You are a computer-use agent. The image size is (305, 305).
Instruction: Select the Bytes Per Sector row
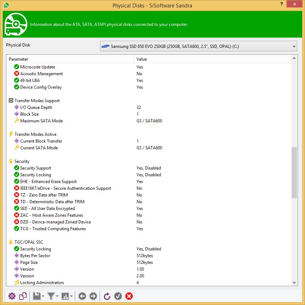coord(149,256)
